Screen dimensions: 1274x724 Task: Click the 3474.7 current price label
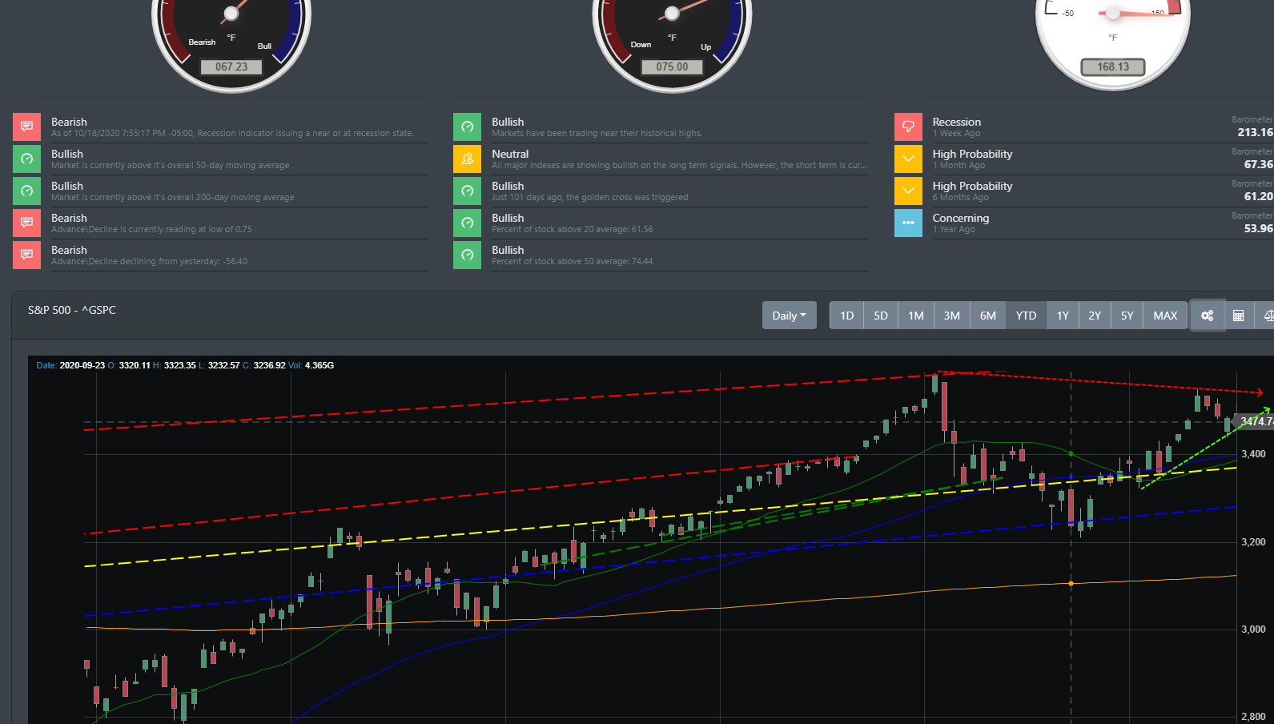[x=1256, y=421]
